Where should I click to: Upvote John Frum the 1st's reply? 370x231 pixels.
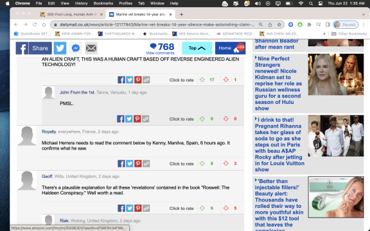point(202,119)
